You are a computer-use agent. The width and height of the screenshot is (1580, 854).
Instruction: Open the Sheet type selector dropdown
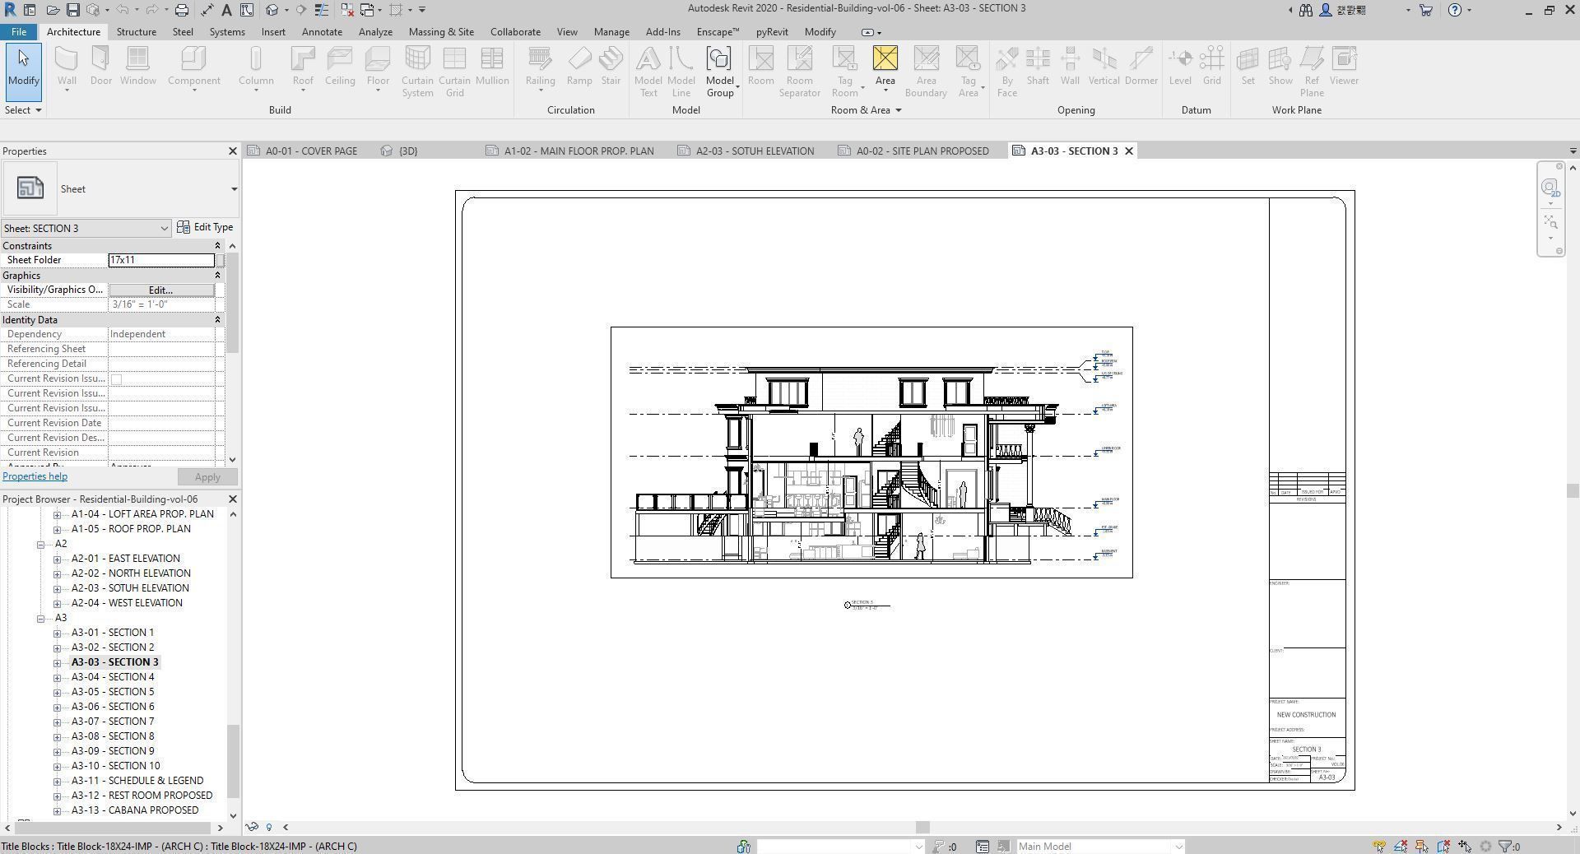tap(234, 189)
